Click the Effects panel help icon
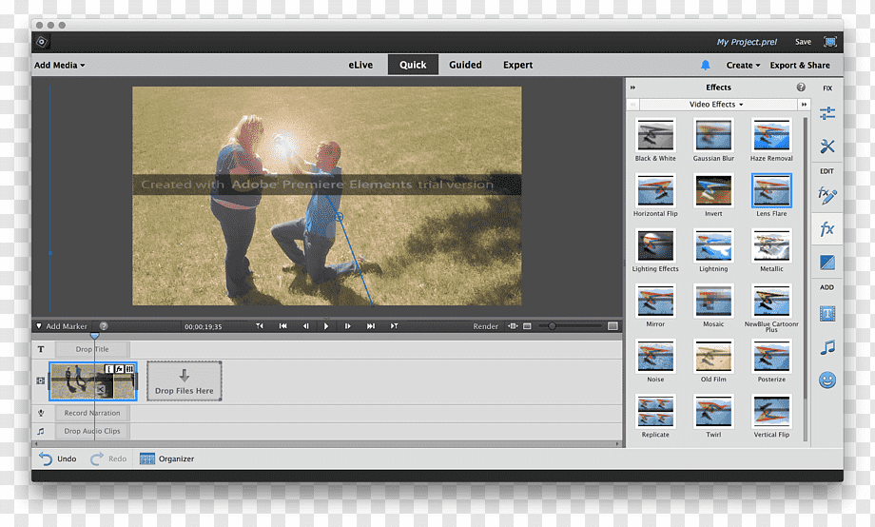The width and height of the screenshot is (875, 527). 801,88
